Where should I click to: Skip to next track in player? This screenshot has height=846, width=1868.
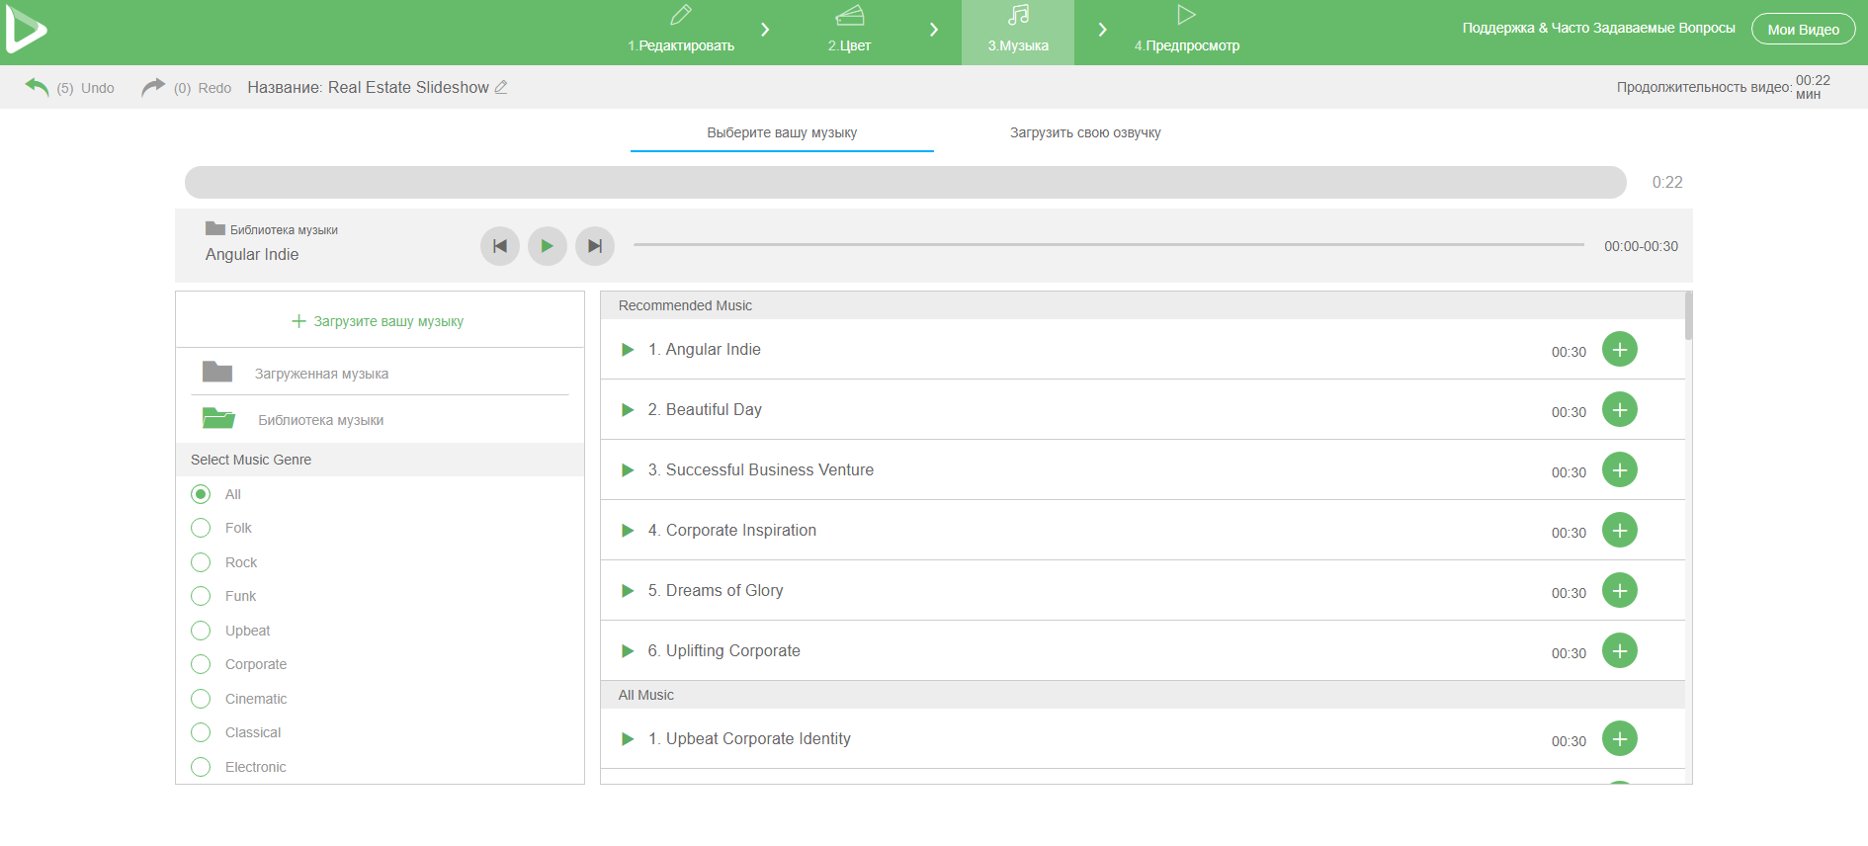coord(595,246)
